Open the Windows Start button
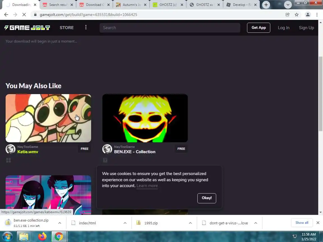This screenshot has width=323, height=242. tap(7, 236)
